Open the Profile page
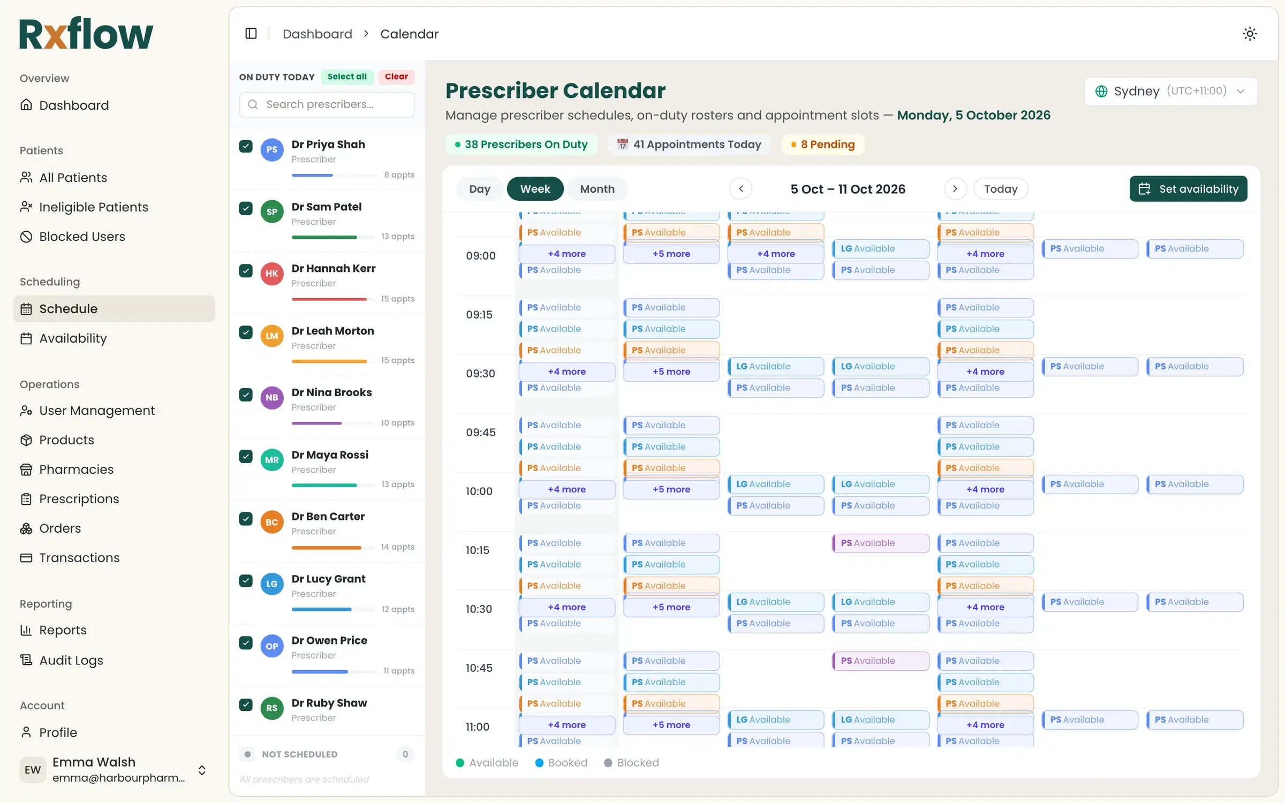This screenshot has width=1285, height=803. coord(114,732)
